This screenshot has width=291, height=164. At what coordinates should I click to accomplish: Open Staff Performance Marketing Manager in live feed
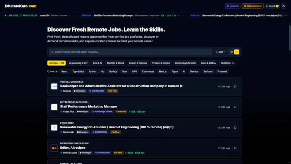(113, 16)
